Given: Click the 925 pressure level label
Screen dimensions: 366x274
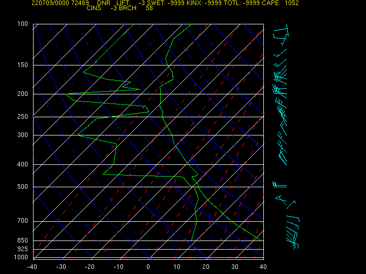Looking at the screenshot, I should click(x=23, y=249).
